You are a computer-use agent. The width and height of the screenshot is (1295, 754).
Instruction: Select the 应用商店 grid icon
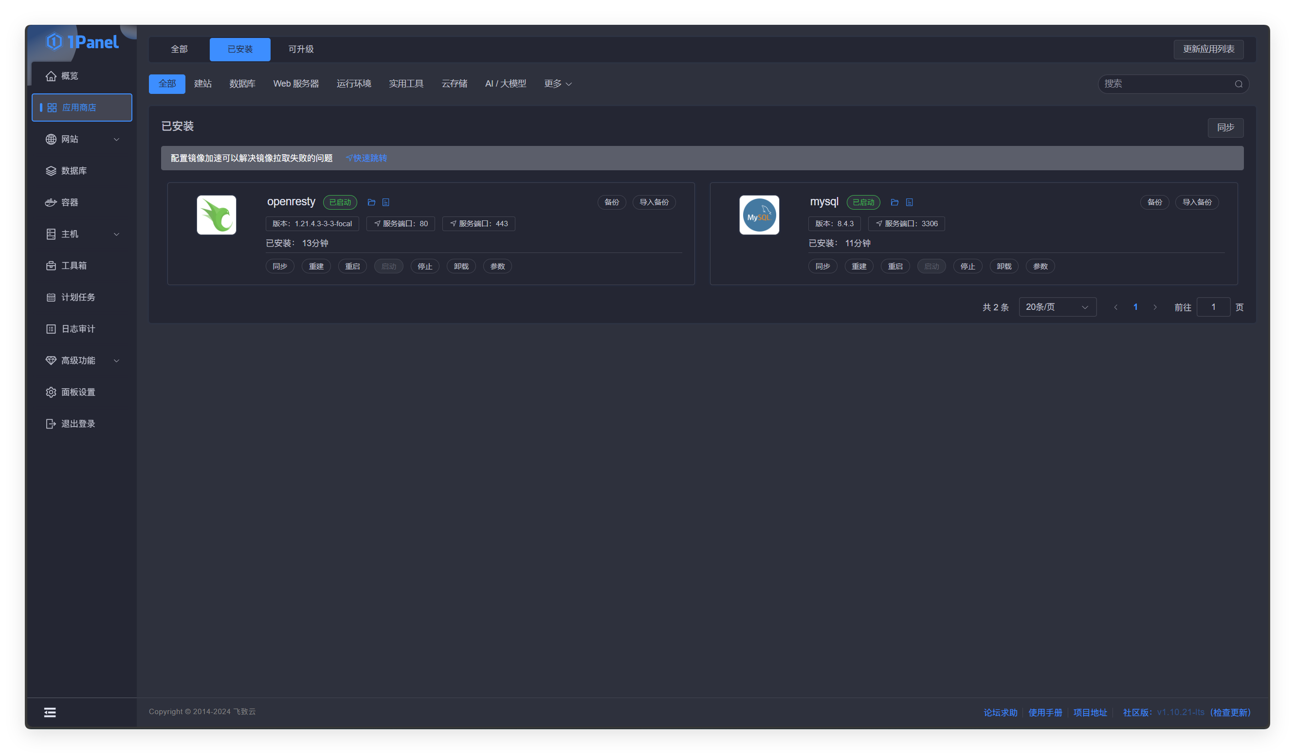pyautogui.click(x=52, y=108)
